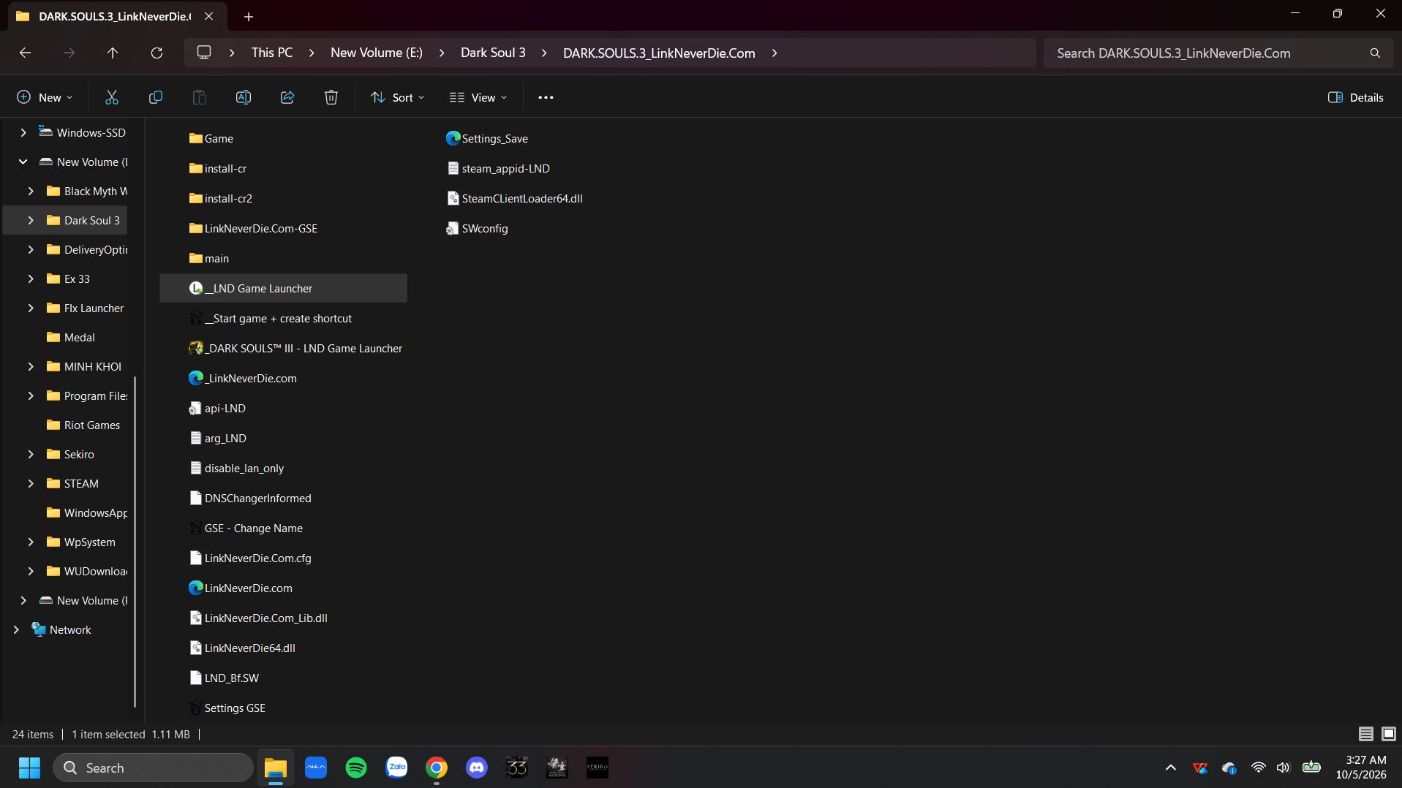Screen dimensions: 1402x788
Task: Open Discord from the taskbar
Action: click(x=477, y=768)
